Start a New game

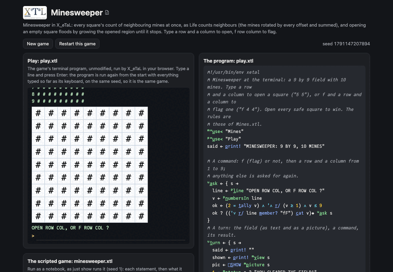click(38, 44)
